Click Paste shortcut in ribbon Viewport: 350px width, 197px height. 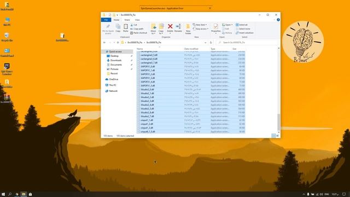tap(138, 33)
